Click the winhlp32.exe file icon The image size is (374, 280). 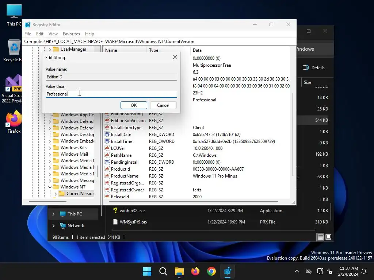coord(115,210)
